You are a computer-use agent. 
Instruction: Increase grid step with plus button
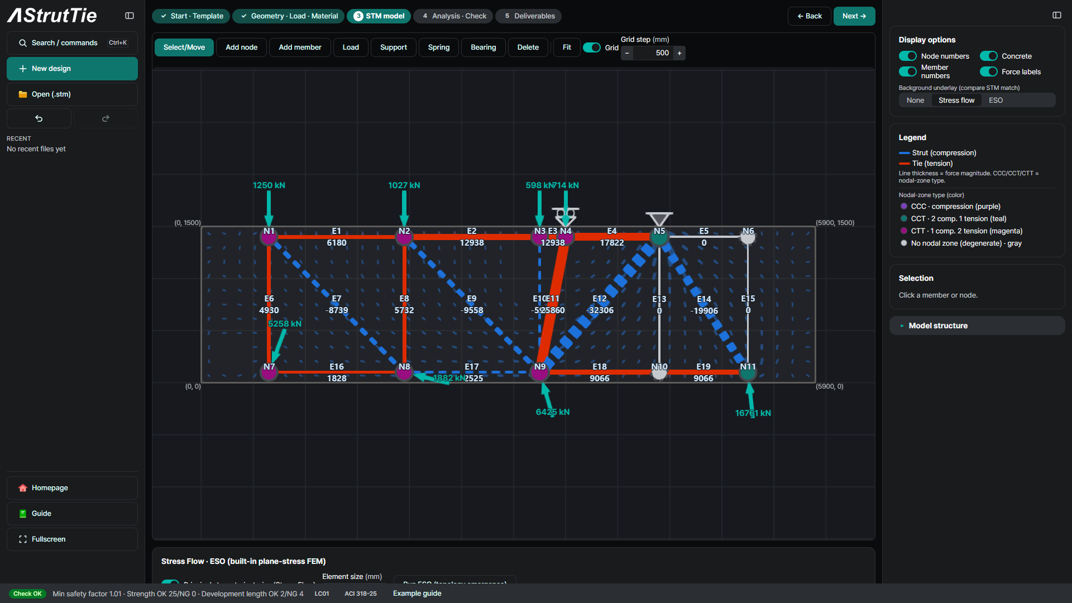coord(679,53)
